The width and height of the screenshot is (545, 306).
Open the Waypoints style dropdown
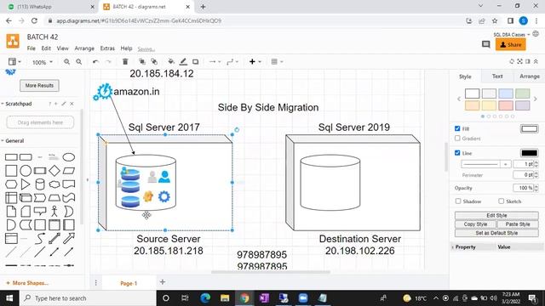point(232,62)
